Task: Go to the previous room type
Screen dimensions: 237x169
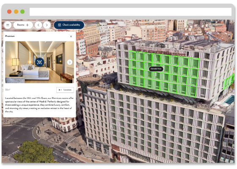Action: point(39,25)
